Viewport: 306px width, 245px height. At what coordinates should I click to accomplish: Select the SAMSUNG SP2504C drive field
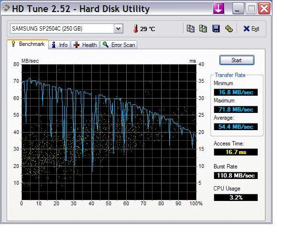tap(66, 29)
